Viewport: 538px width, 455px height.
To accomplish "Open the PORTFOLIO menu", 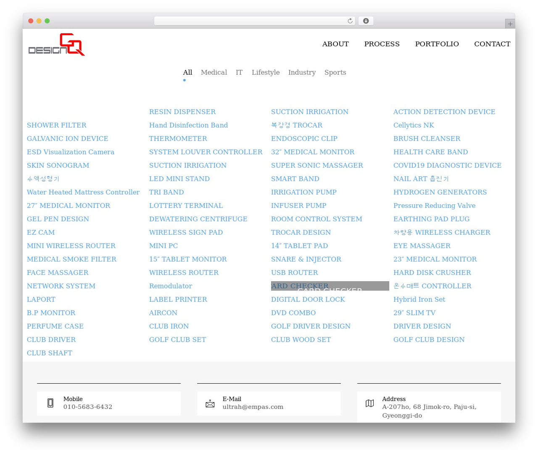I will (x=437, y=44).
